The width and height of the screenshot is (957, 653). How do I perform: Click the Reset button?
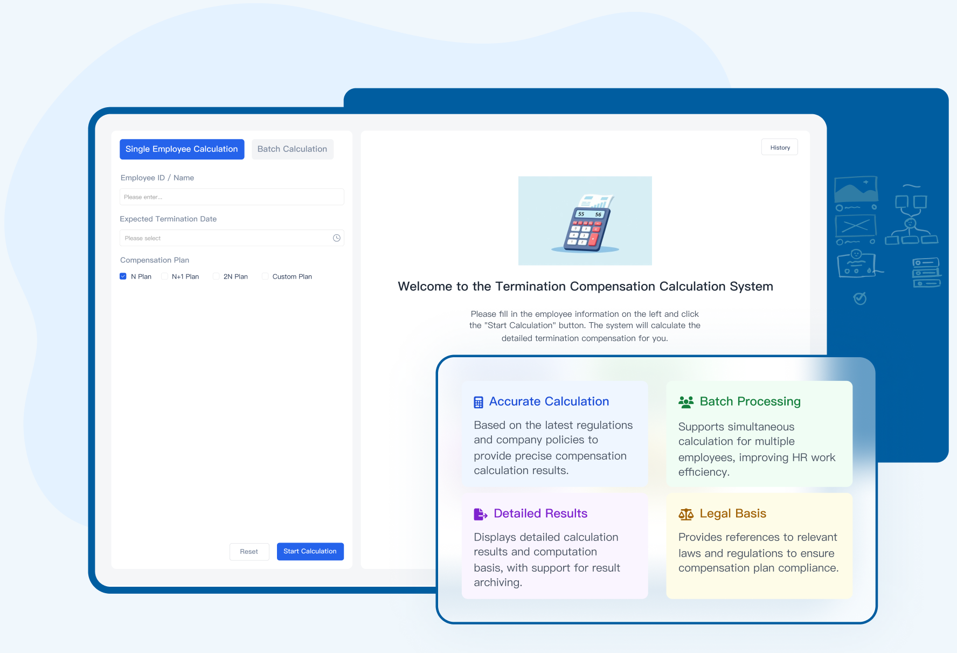pos(249,551)
